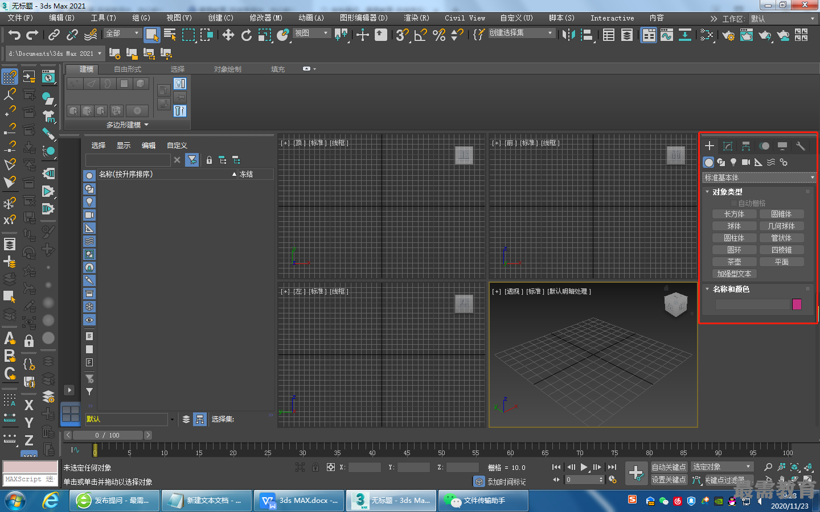Click the Render Production teapot icon

[x=764, y=35]
